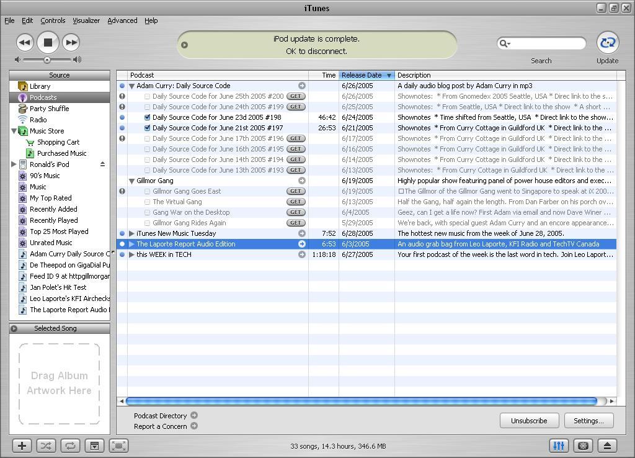Image resolution: width=635 pixels, height=458 pixels.
Task: Click the add new playlist plus button
Action: tap(22, 446)
